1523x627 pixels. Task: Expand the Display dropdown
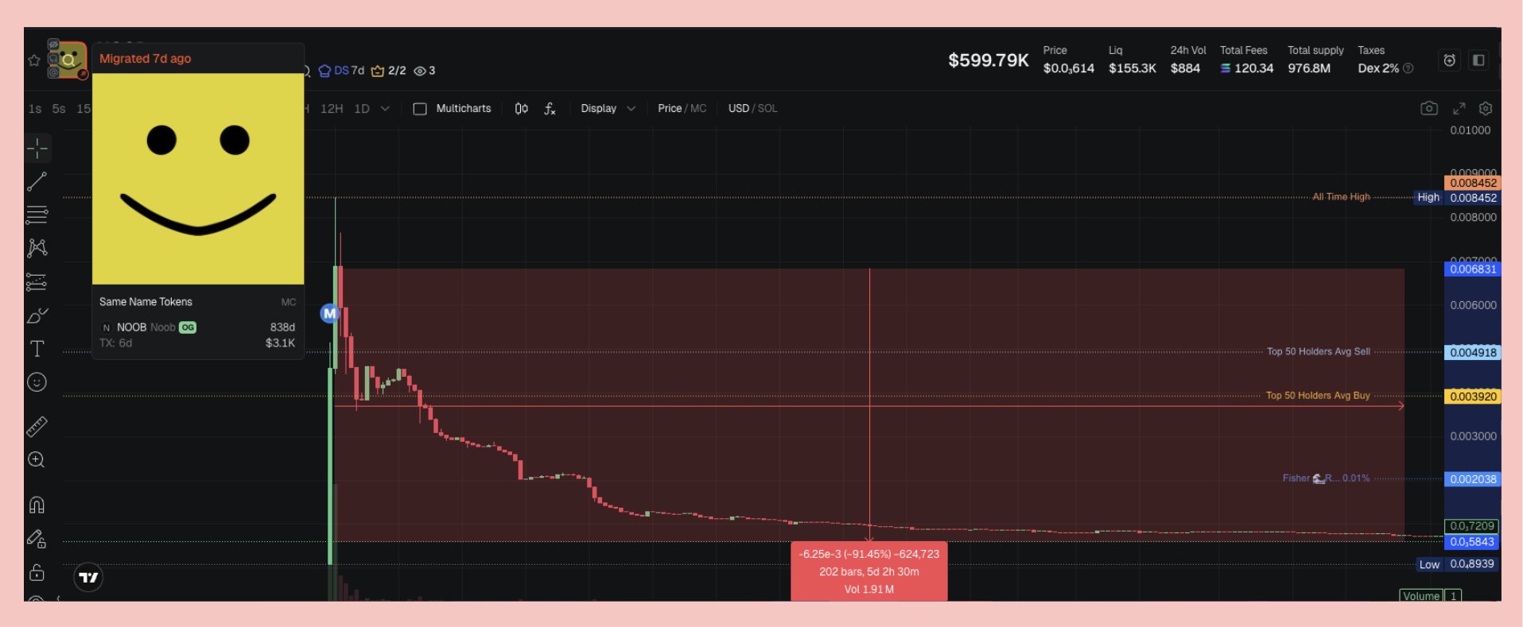pos(608,108)
